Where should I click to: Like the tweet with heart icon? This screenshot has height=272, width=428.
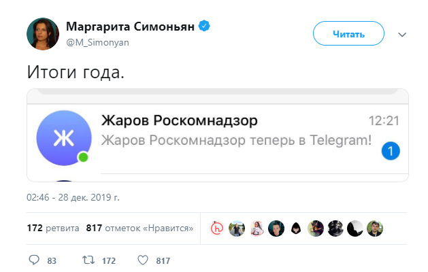click(143, 260)
